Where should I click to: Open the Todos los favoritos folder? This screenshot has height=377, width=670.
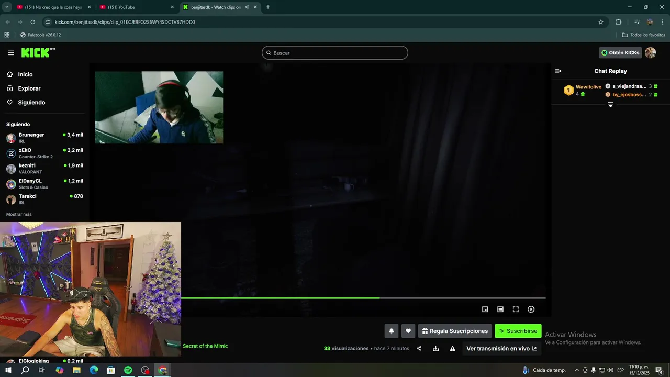point(643,35)
